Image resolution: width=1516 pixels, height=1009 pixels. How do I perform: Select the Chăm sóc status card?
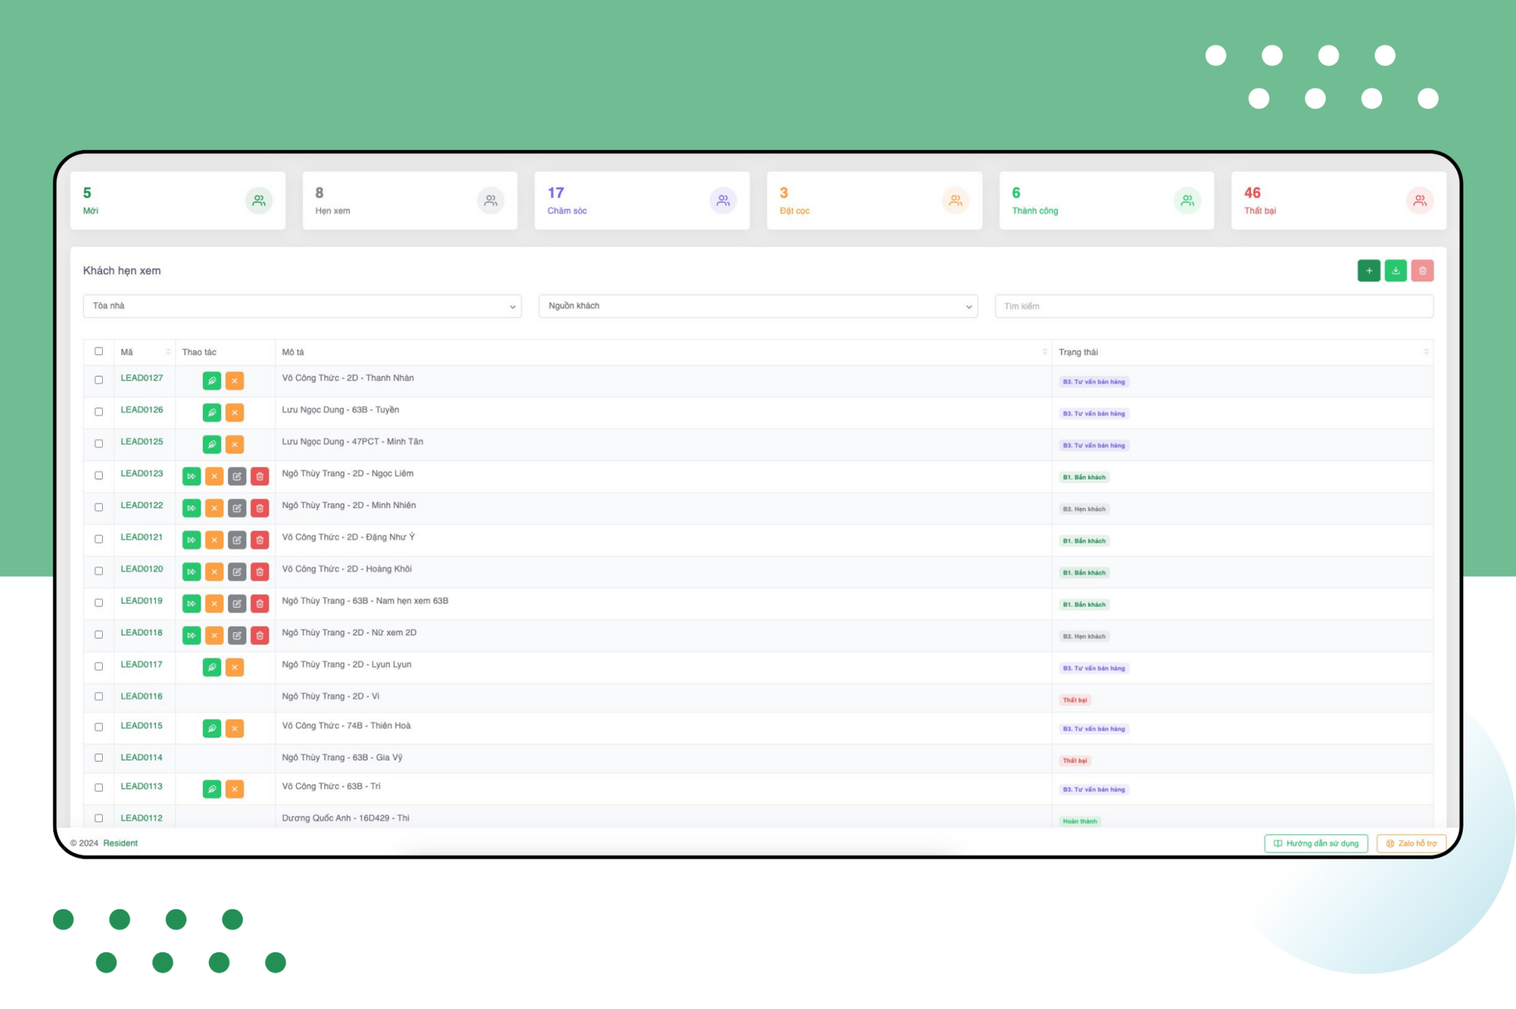click(x=642, y=201)
